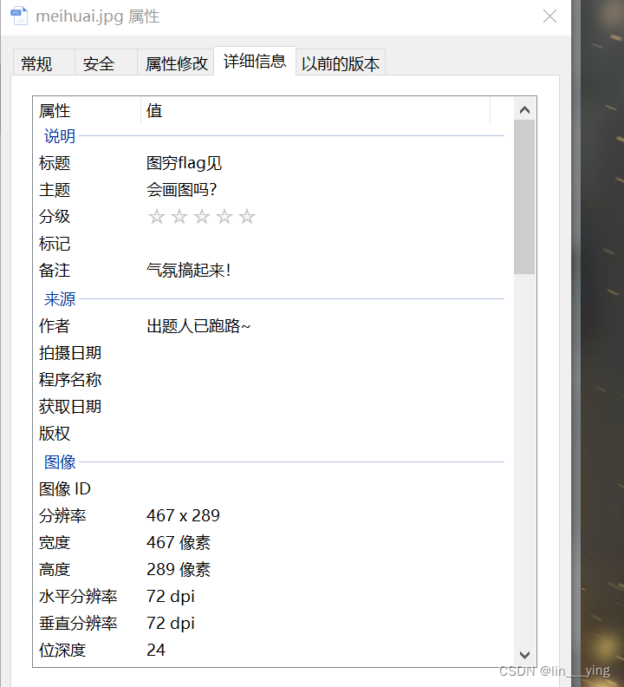This screenshot has width=624, height=687.
Task: Select the 版权 row
Action: tap(271, 434)
